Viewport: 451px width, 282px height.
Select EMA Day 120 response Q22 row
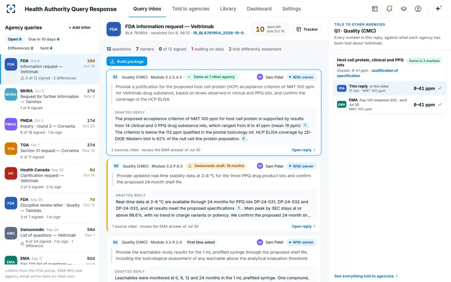390,105
